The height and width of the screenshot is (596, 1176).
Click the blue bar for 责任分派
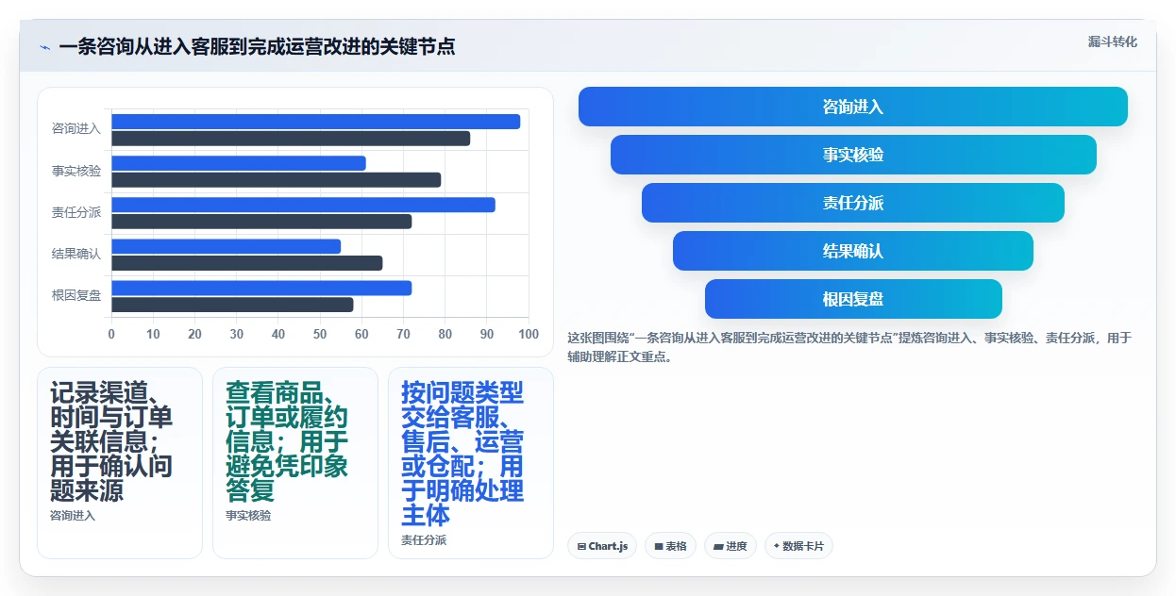[303, 205]
